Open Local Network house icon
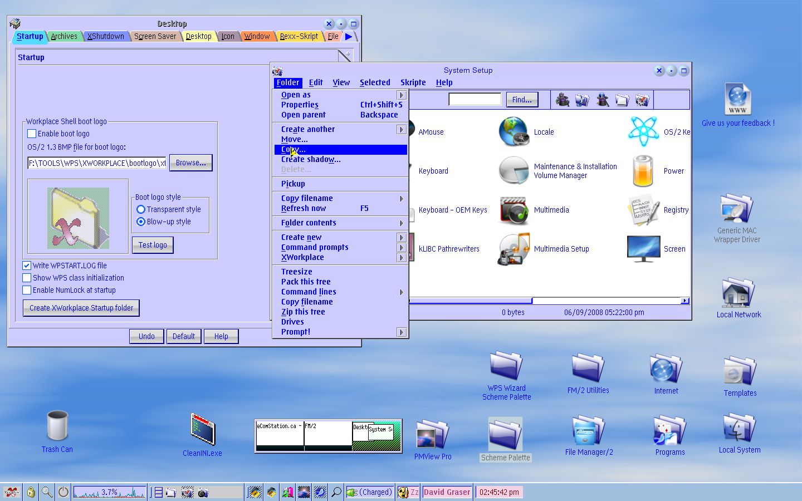 [739, 293]
